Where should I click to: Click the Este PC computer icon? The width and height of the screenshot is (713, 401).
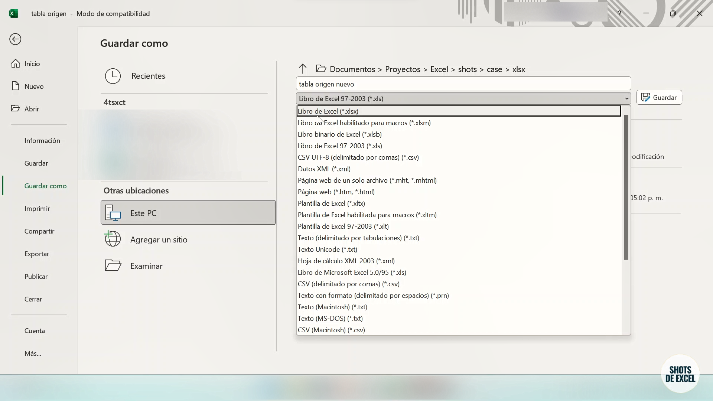113,213
